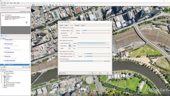Select the Add Path tool
This screenshot has width=170, height=96.
pos(42,5)
